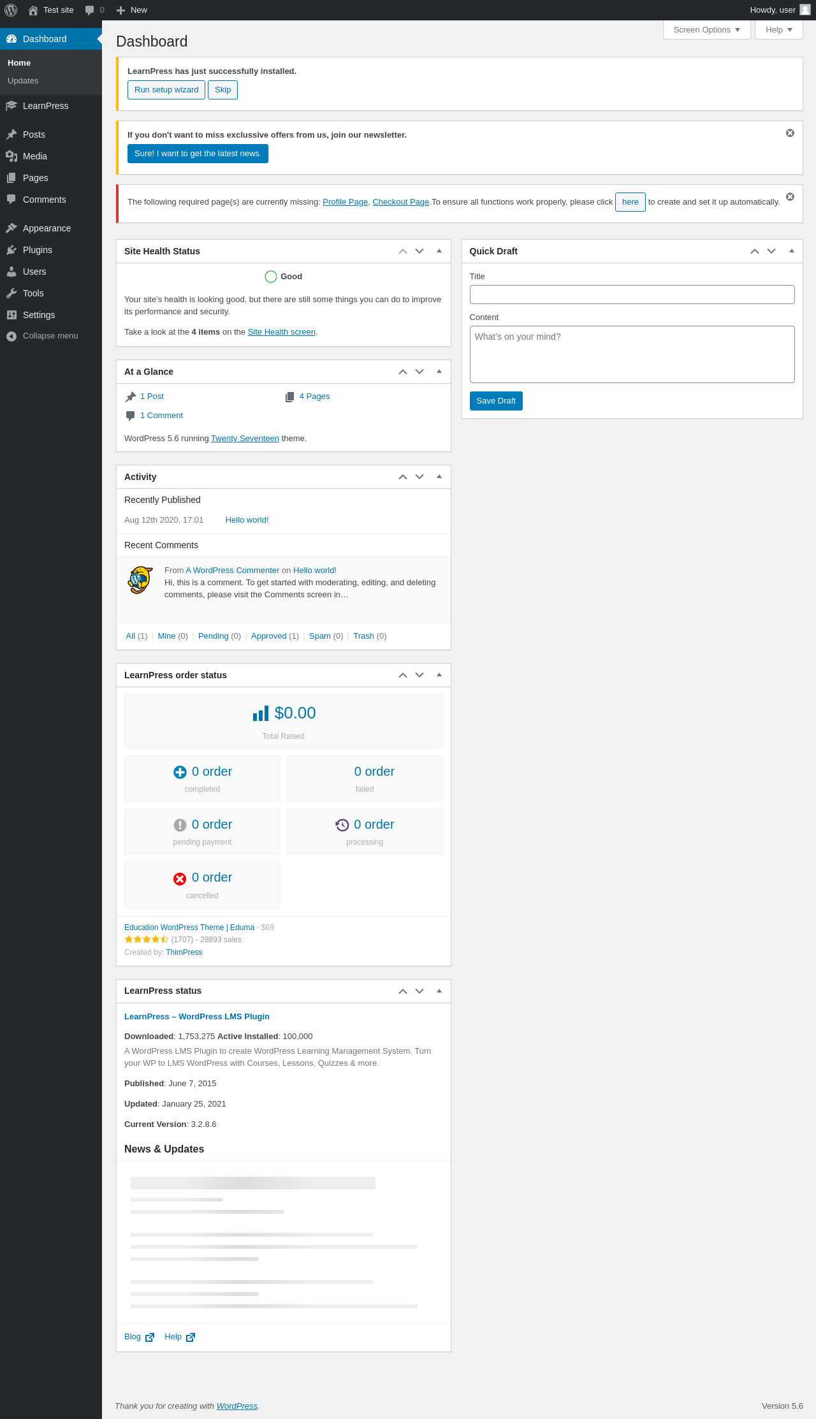Viewport: 816px width, 1419px height.
Task: Toggle the Quick Draft panel triangle
Action: pyautogui.click(x=792, y=251)
